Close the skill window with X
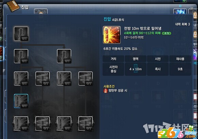 point(192,8)
